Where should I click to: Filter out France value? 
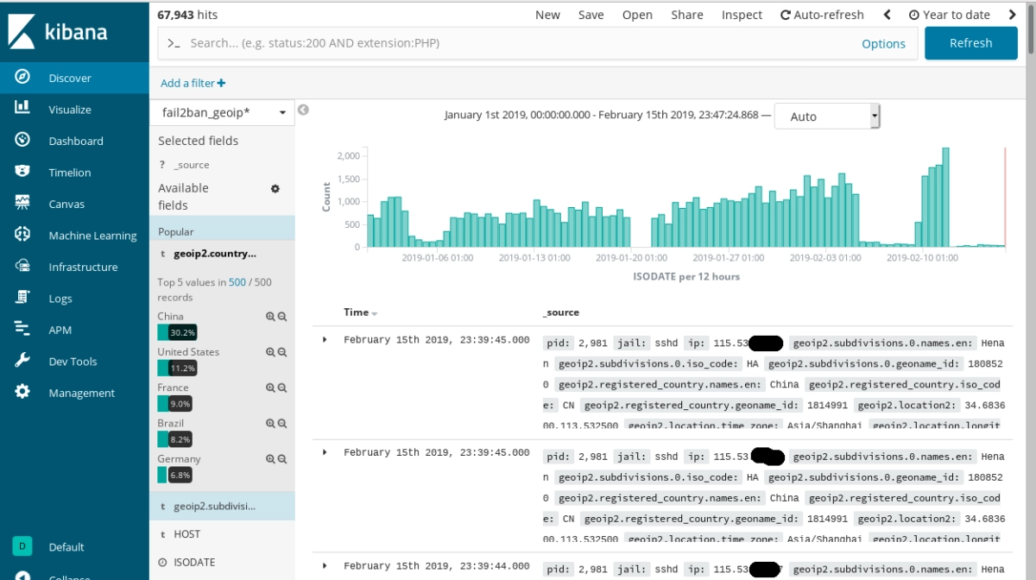point(281,388)
